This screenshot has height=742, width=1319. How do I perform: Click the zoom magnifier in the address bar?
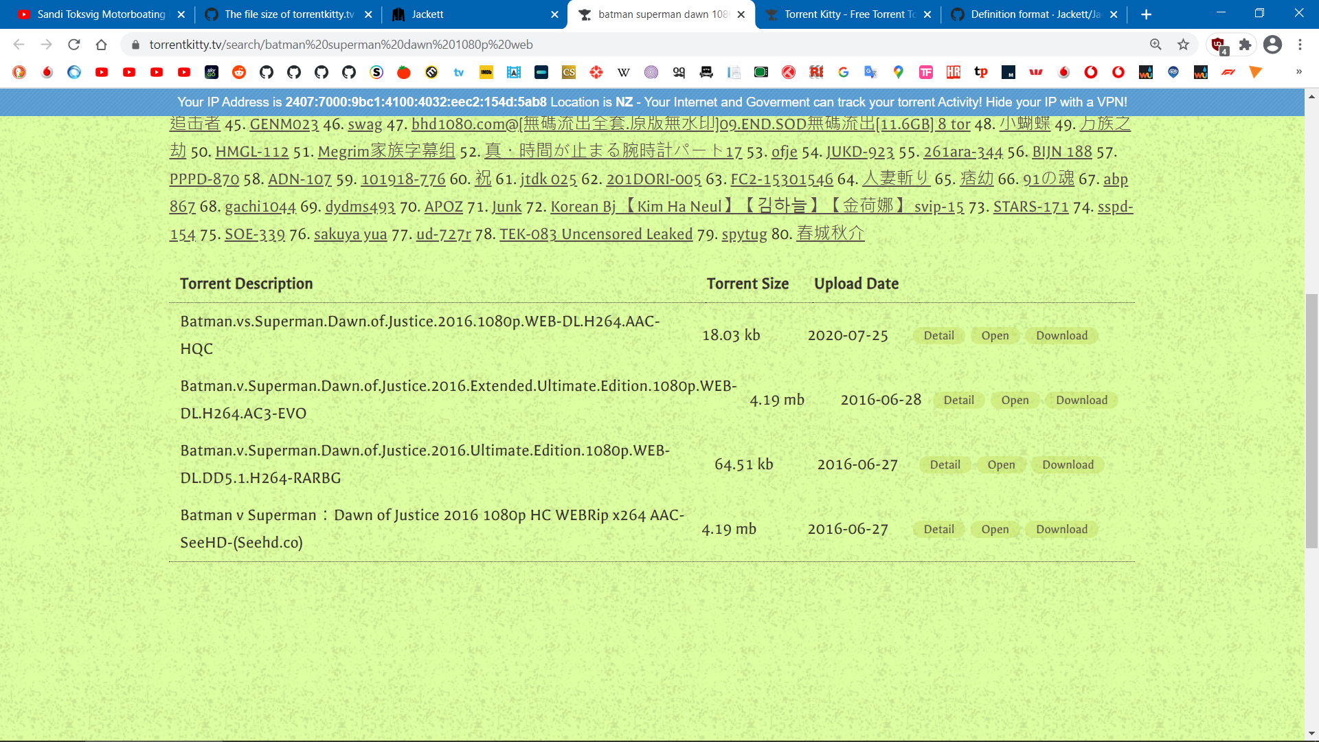[1155, 44]
